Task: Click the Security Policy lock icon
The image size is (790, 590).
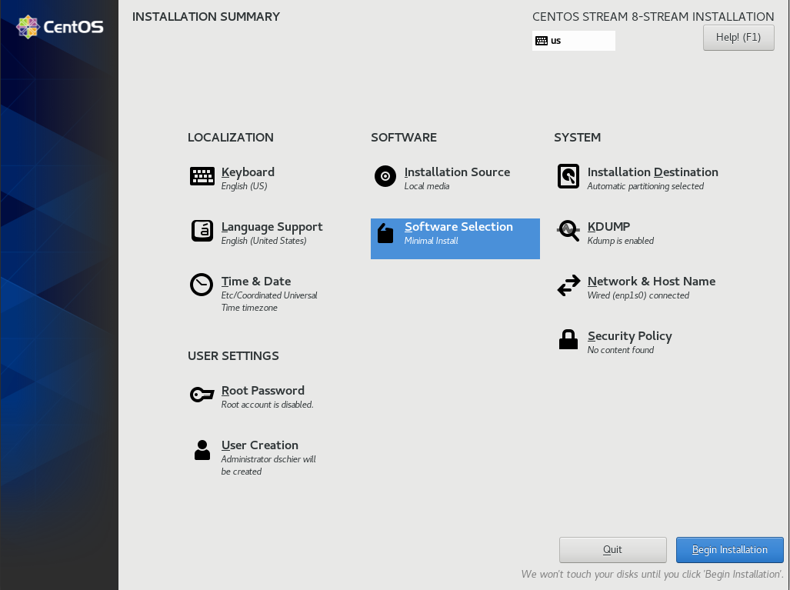Action: pos(568,339)
